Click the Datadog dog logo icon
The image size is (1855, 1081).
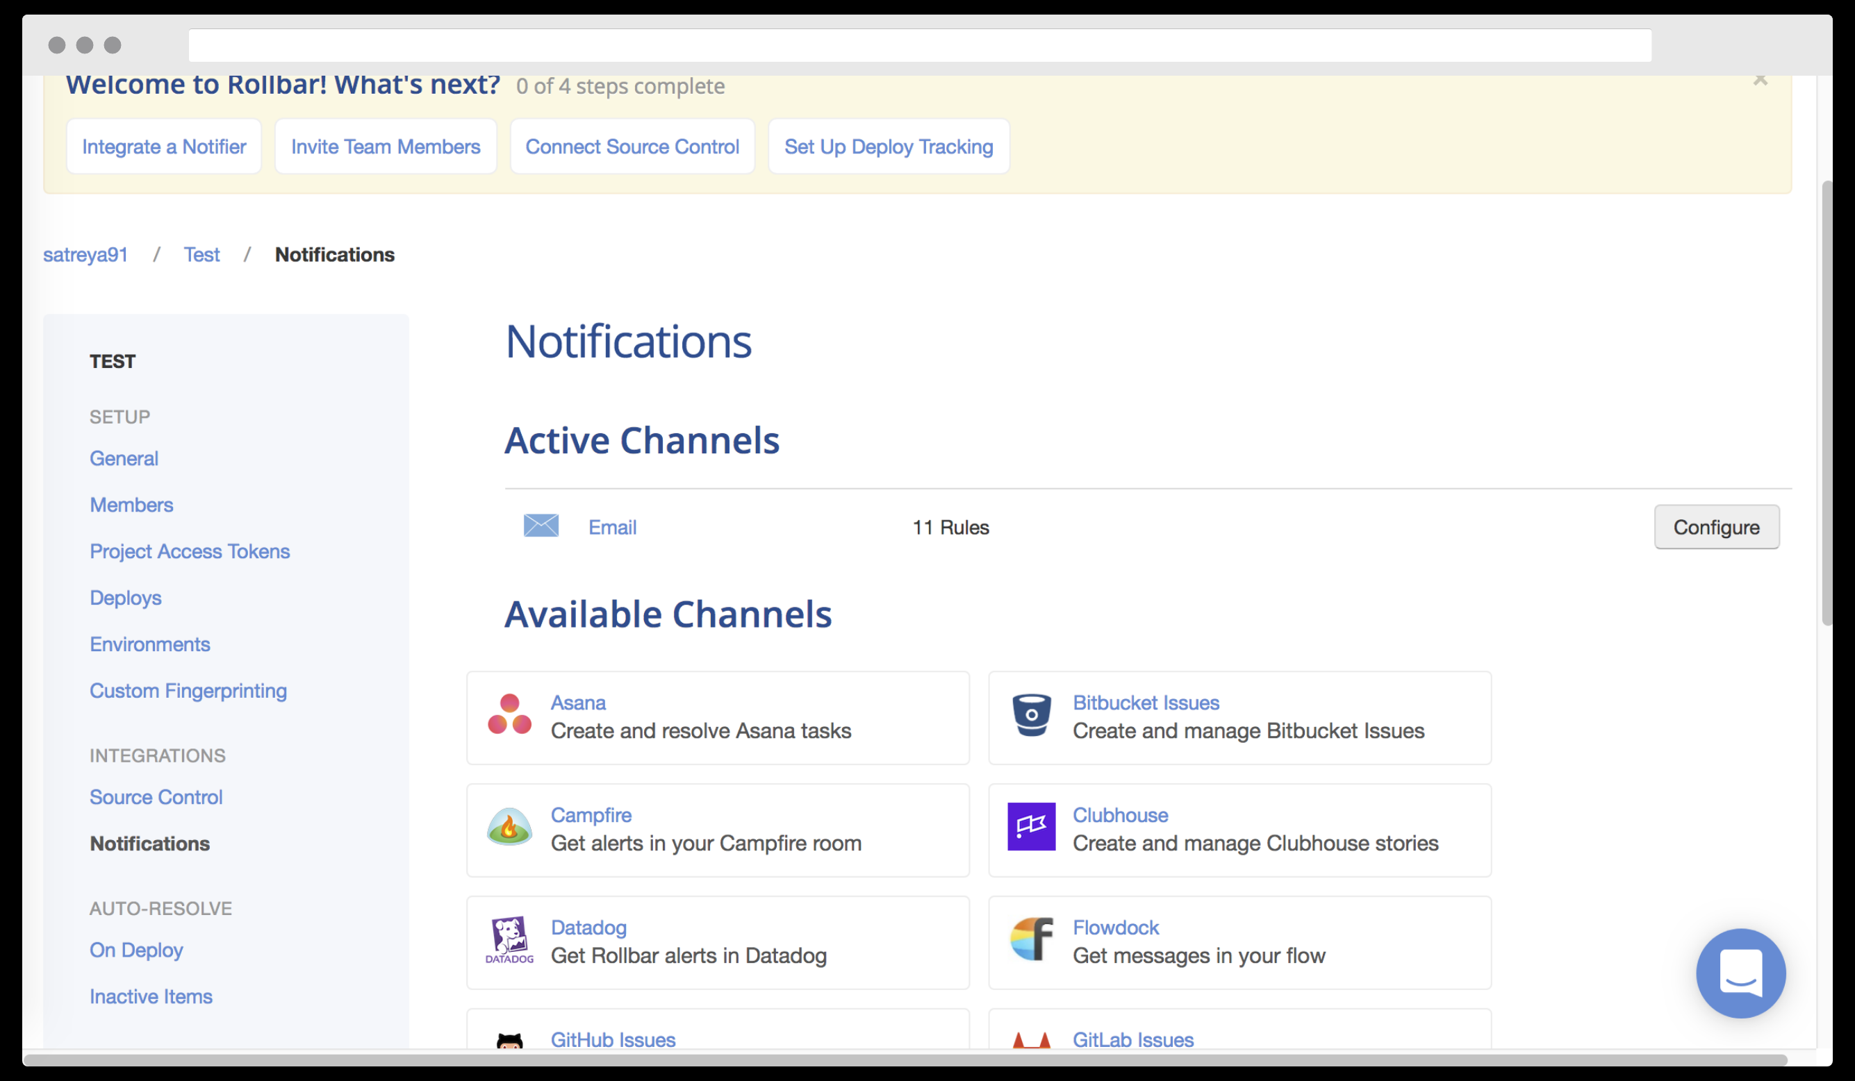509,939
